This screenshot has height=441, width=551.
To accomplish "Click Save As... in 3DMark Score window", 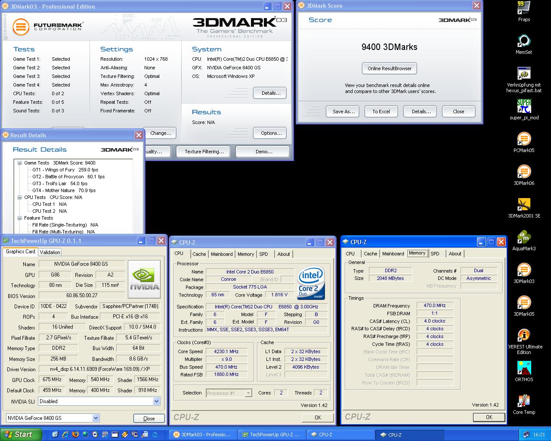I will click(x=343, y=112).
